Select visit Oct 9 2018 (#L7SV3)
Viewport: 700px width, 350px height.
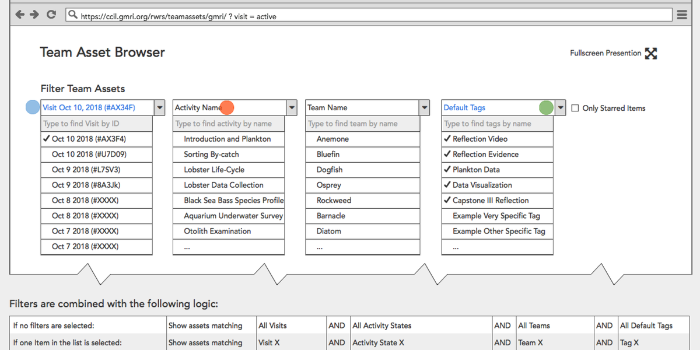96,170
